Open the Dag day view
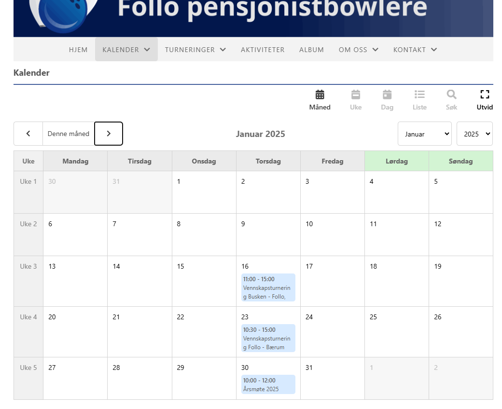Screen dimensions: 502x409 click(387, 100)
